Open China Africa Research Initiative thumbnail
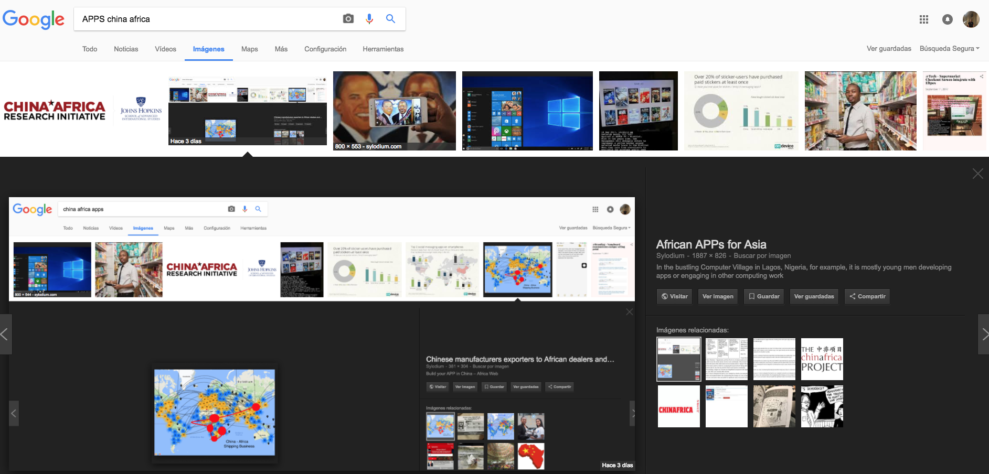The width and height of the screenshot is (989, 474). [83, 111]
